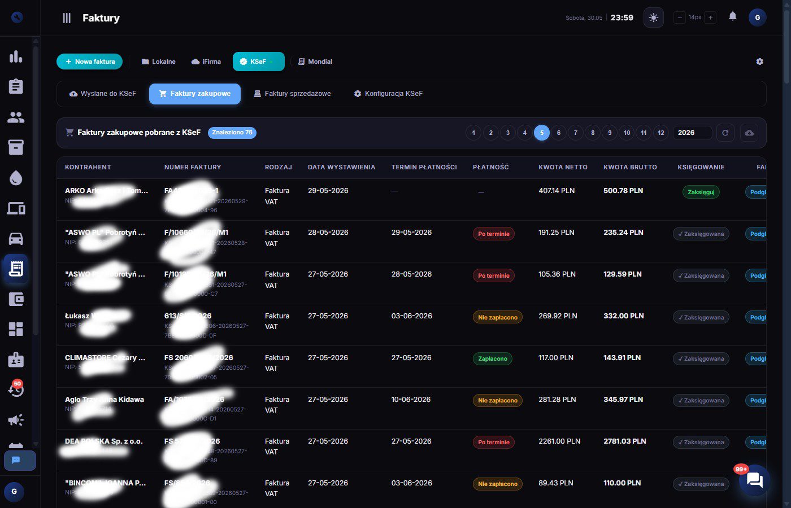This screenshot has height=508, width=791.
Task: Increase font size with plus button
Action: pyautogui.click(x=711, y=17)
